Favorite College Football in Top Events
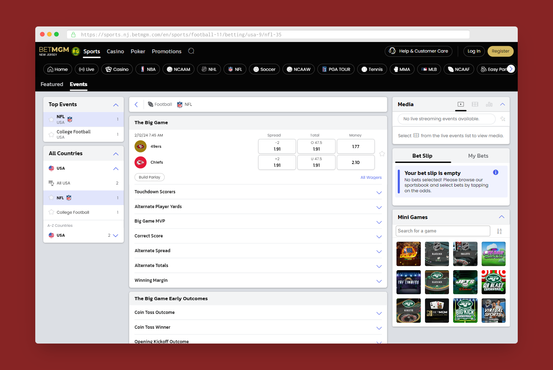The image size is (553, 370). pos(51,134)
